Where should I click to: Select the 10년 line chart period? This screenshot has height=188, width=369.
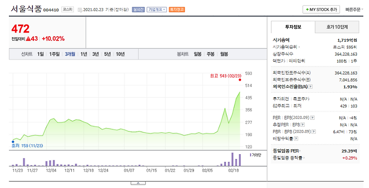pos(120,54)
